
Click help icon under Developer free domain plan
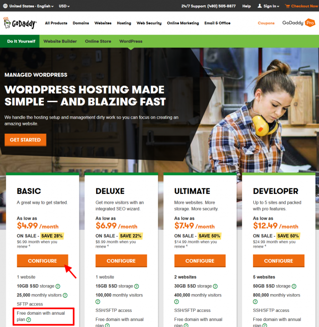265,325
